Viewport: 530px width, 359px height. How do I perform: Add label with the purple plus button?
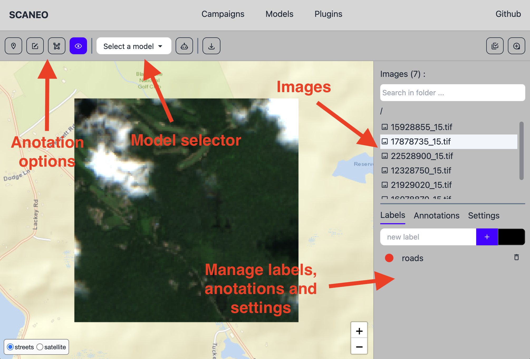click(x=487, y=237)
